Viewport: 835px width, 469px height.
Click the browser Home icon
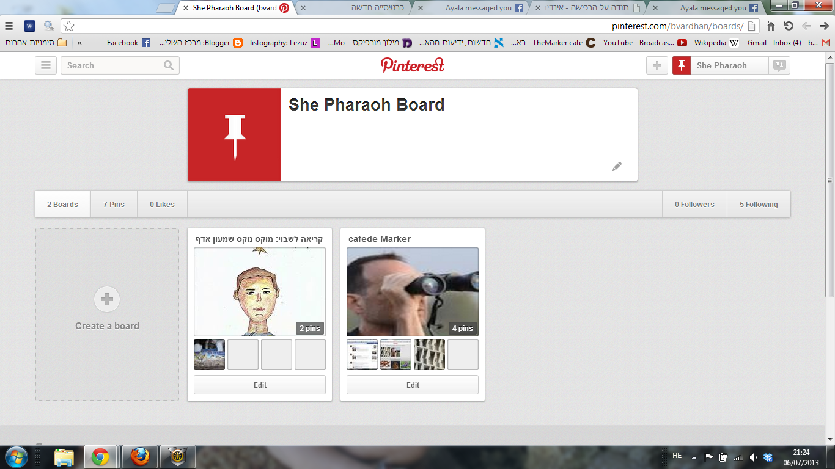pos(771,26)
